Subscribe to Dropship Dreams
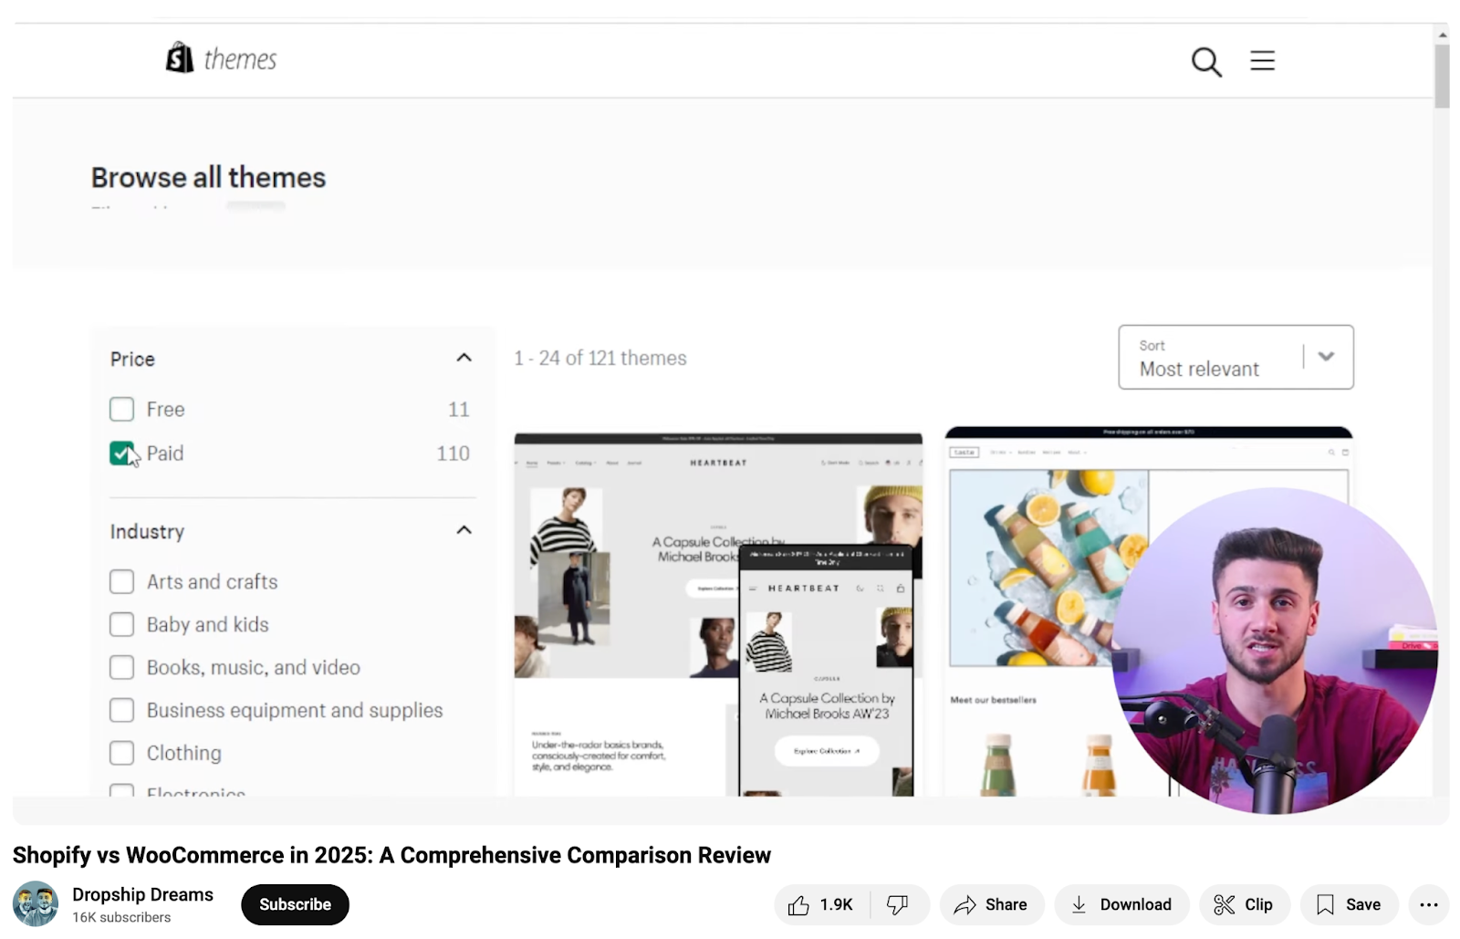 pos(294,904)
